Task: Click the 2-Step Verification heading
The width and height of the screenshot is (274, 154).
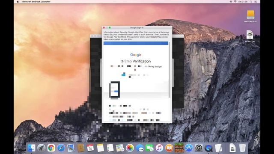Action: pos(136,61)
